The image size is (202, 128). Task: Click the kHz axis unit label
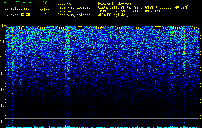(x=3, y=26)
